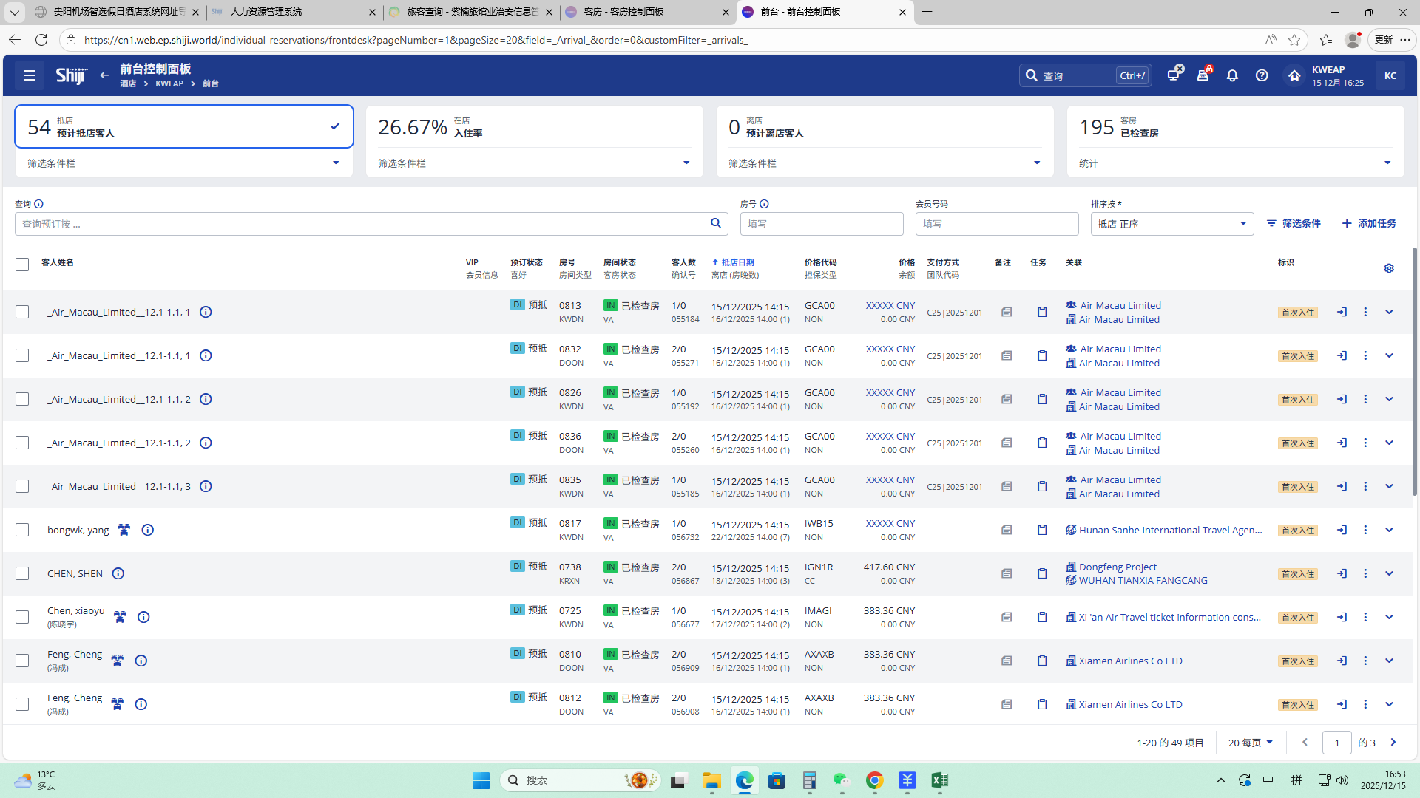1420x798 pixels.
Task: Open the hamburger main menu
Action: point(30,75)
